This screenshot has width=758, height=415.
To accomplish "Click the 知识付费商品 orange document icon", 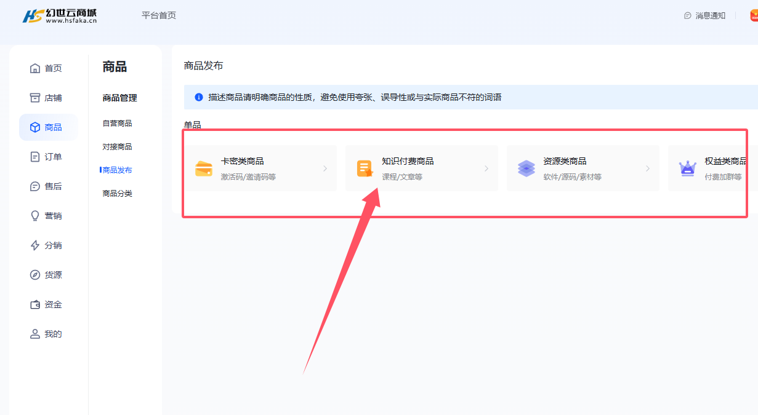I will coord(365,168).
